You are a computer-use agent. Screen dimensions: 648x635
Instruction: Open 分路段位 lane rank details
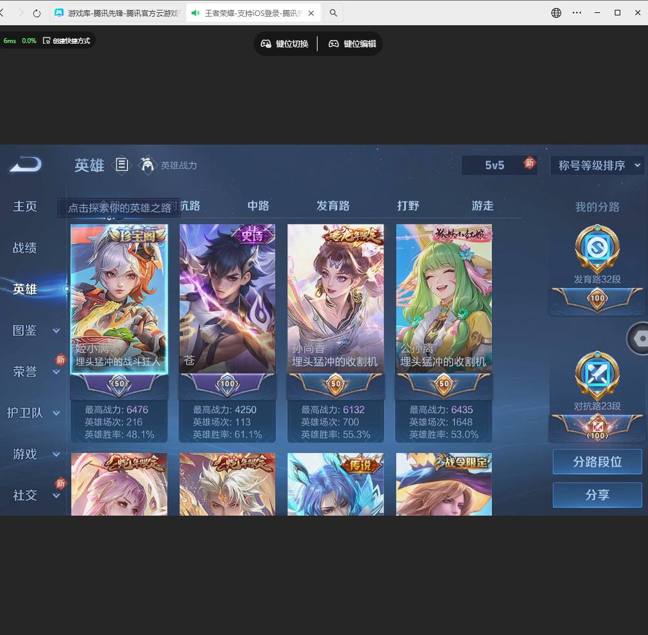[x=597, y=461]
